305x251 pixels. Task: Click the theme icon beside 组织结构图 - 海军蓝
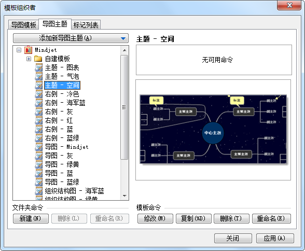click(x=39, y=191)
